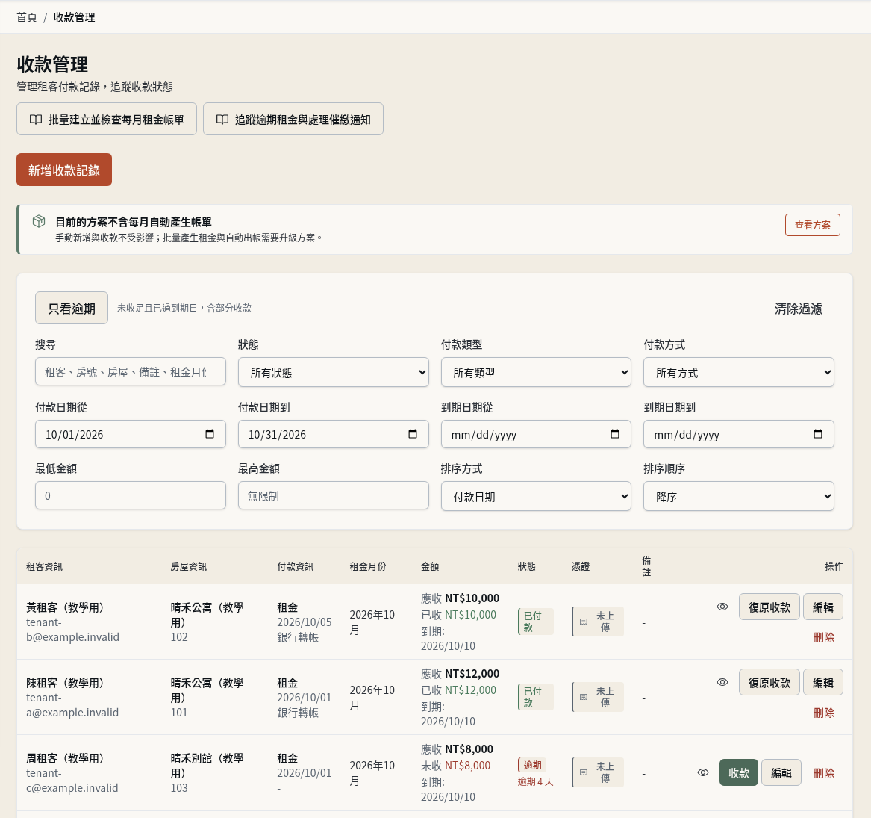The width and height of the screenshot is (871, 818).
Task: Click the email tenant-c@example.invalid
Action: (72, 780)
